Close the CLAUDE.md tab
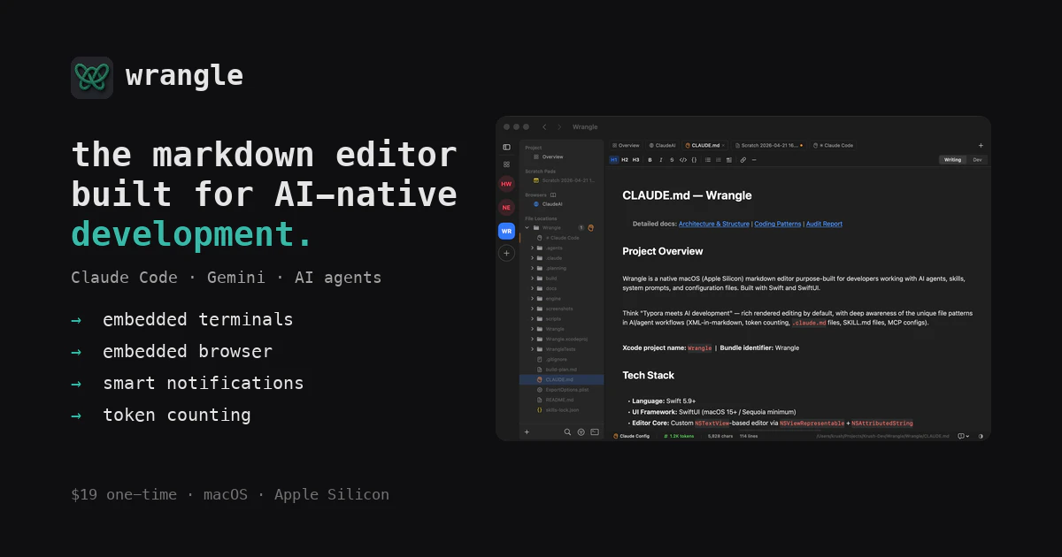Image resolution: width=1062 pixels, height=557 pixels. (723, 145)
